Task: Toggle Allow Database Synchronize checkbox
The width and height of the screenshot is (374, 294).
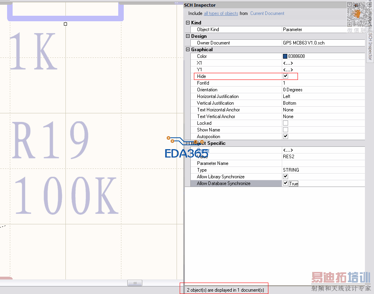Action: click(285, 183)
